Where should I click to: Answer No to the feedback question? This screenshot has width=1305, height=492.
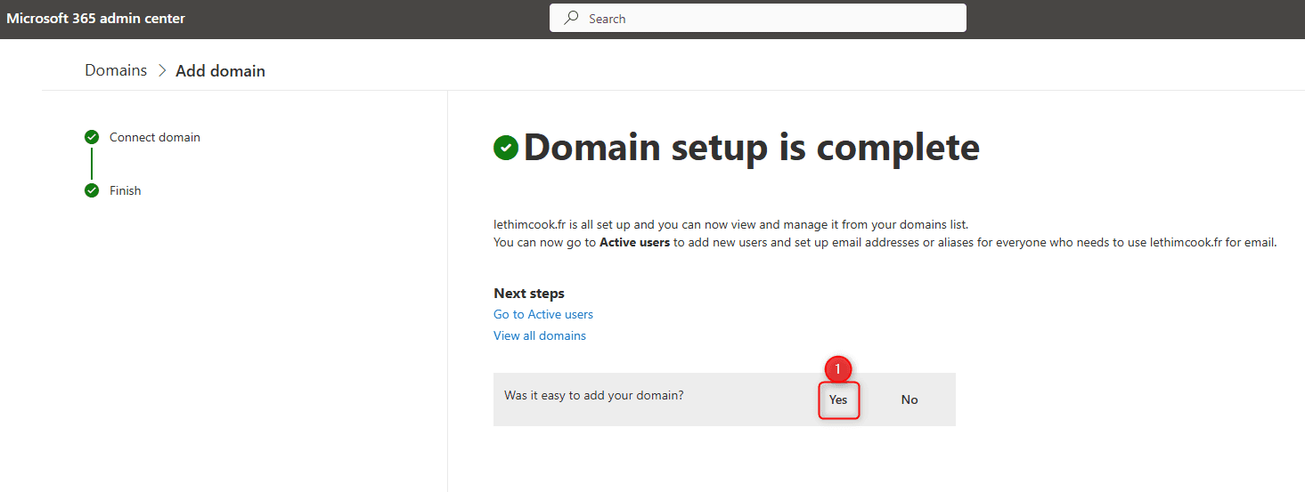[909, 399]
